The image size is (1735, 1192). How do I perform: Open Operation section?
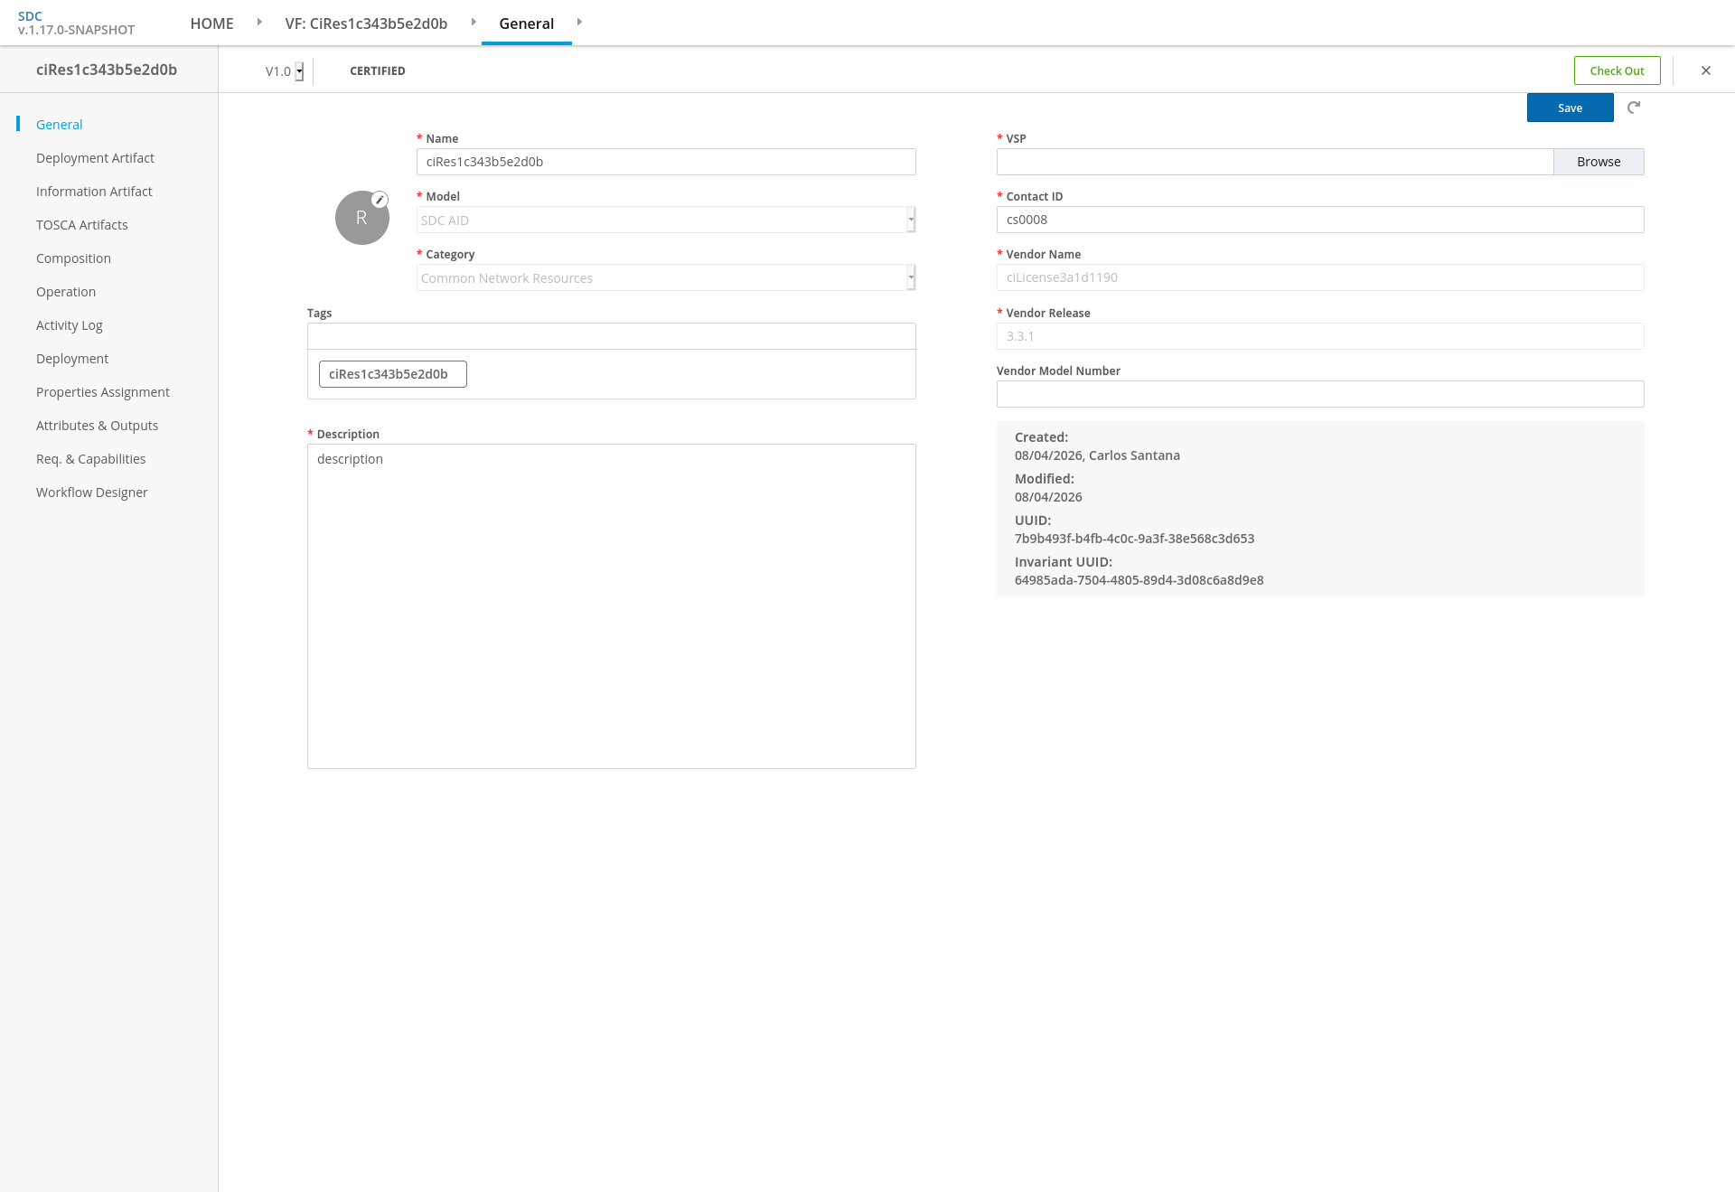[66, 292]
